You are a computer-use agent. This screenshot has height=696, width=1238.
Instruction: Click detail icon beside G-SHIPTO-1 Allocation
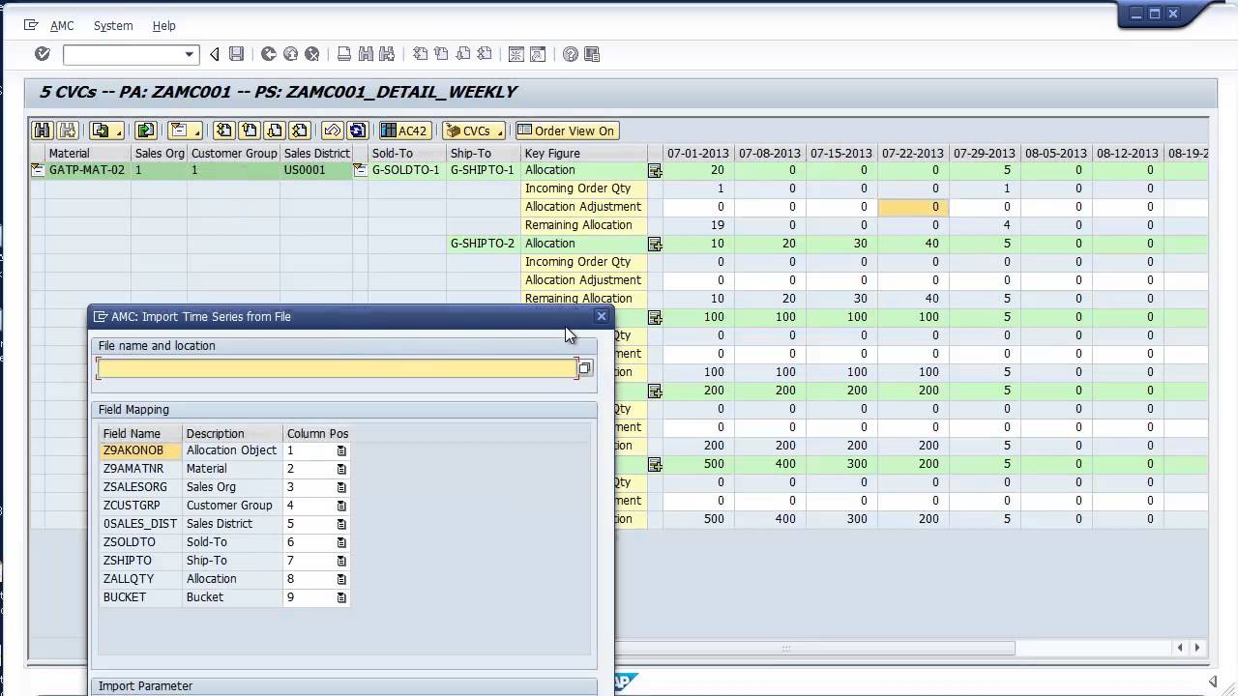(655, 170)
